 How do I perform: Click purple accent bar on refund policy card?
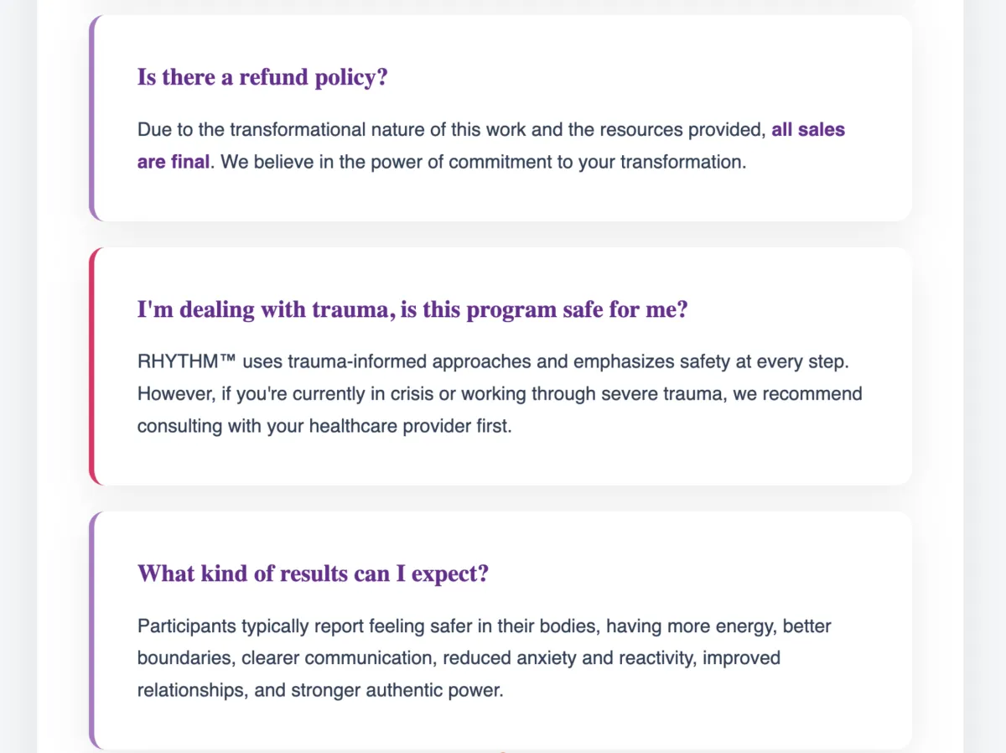click(x=92, y=118)
